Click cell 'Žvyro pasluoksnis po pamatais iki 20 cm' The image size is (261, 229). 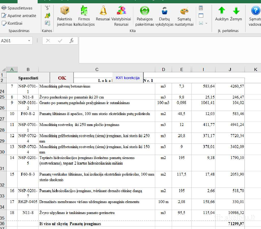pos(97,97)
